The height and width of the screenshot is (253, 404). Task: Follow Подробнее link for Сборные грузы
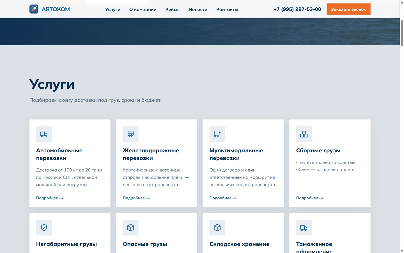click(x=310, y=198)
